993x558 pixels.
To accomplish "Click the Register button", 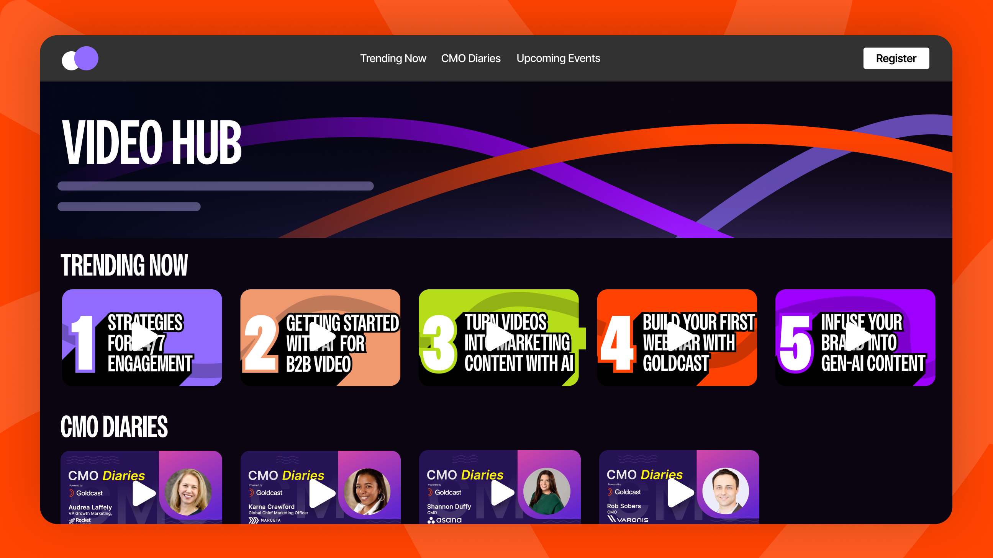I will point(896,59).
